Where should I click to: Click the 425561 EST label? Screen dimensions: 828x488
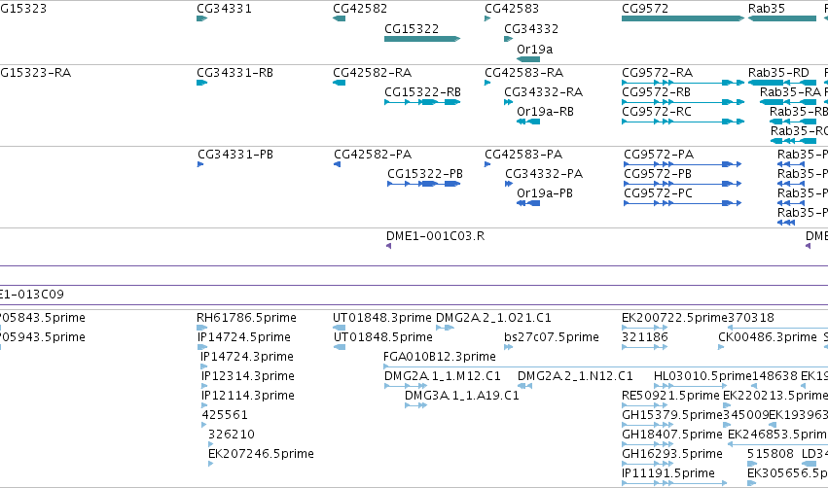225,415
